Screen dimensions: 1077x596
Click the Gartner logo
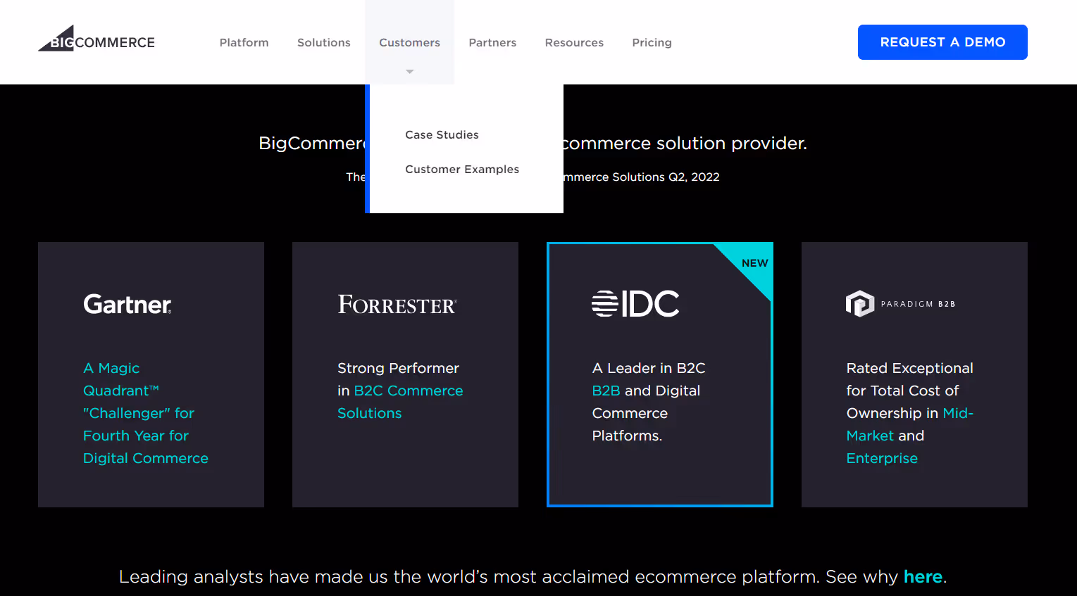click(127, 304)
